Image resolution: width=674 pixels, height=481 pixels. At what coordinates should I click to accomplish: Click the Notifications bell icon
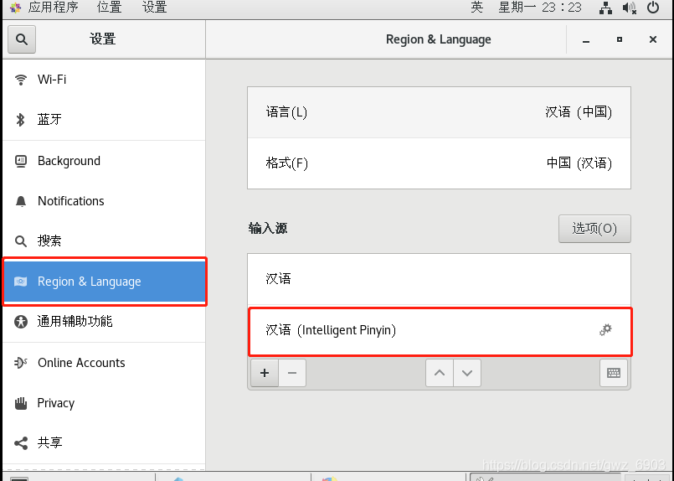tap(21, 201)
